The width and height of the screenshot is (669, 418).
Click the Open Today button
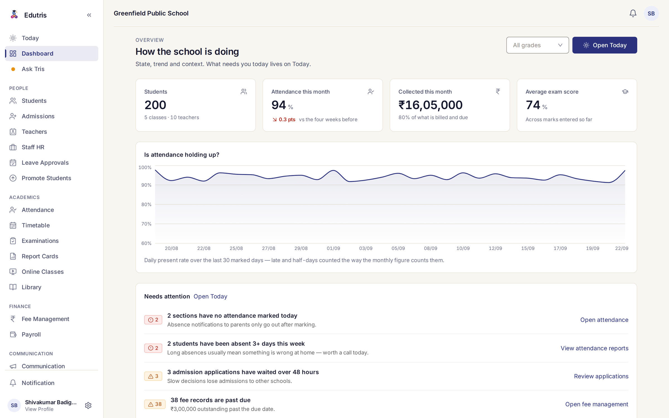pos(605,45)
